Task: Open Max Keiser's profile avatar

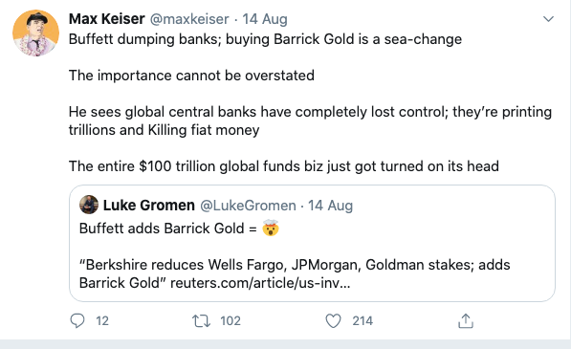Action: [35, 33]
